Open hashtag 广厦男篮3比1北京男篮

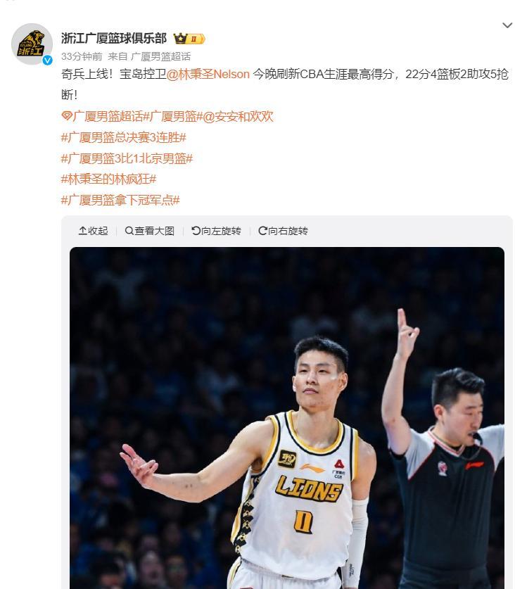pyautogui.click(x=127, y=158)
